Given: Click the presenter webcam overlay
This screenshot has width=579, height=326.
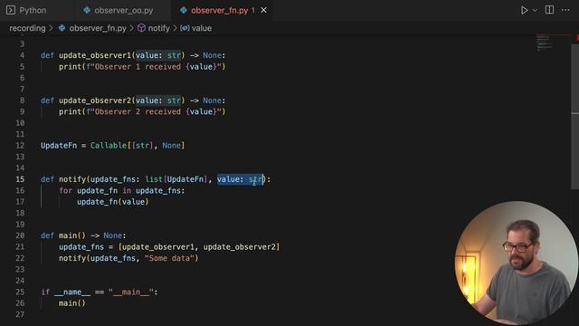Looking at the screenshot, I should [x=517, y=264].
